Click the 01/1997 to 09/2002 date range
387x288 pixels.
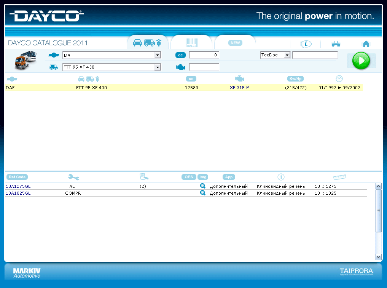point(339,88)
